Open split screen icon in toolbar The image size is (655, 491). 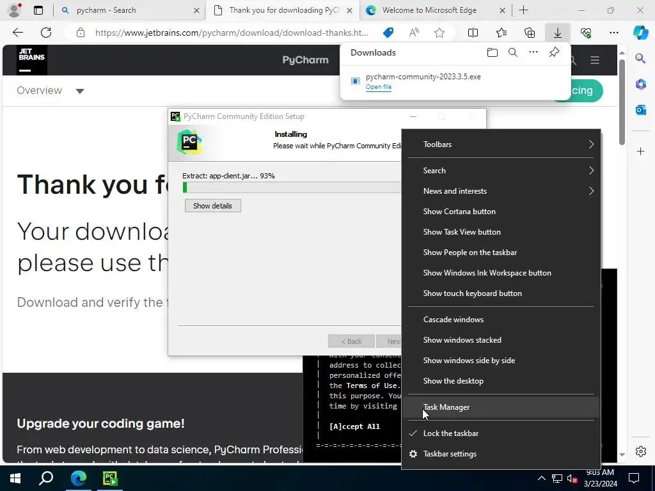coord(473,33)
